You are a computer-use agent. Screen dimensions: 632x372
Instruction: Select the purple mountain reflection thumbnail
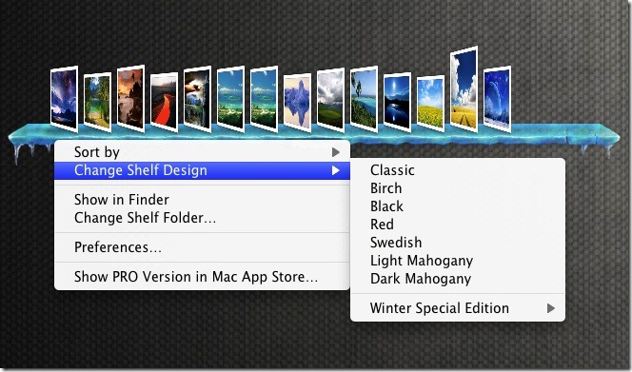pyautogui.click(x=298, y=103)
